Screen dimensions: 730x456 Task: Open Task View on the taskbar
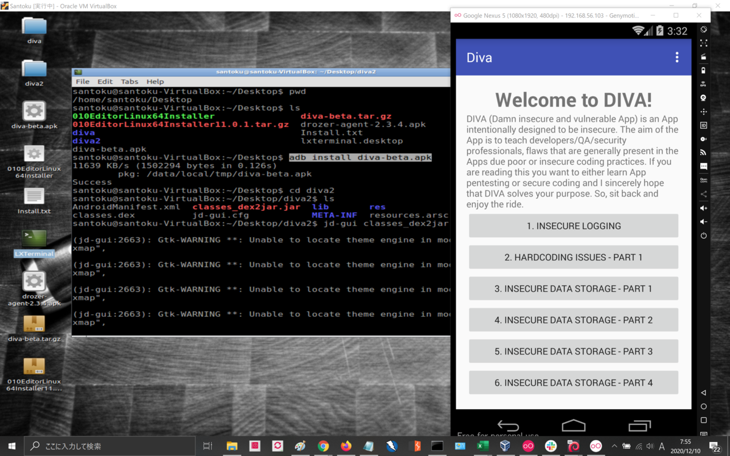pyautogui.click(x=207, y=446)
